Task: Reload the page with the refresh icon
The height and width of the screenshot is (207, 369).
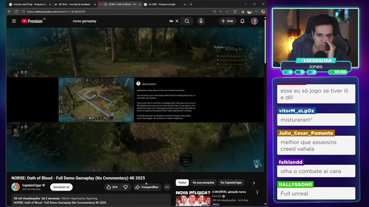Action: [16, 11]
